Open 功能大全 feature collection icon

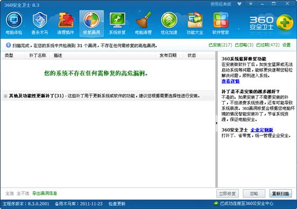click(195, 23)
